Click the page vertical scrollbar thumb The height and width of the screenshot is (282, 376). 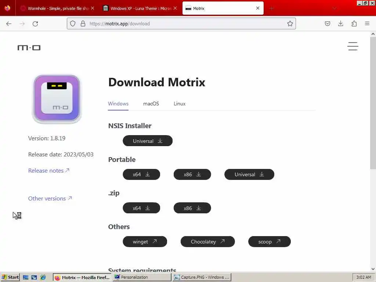(373, 103)
